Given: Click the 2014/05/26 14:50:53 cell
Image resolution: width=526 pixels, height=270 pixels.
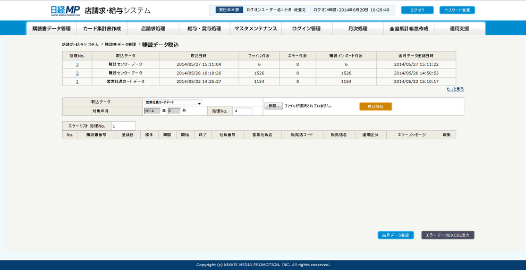Looking at the screenshot, I should click(x=417, y=73).
